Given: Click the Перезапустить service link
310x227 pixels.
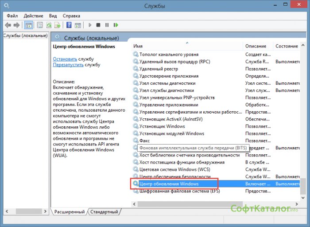Looking at the screenshot, I should pos(68,65).
